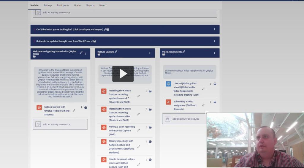304x168 pixels.
Task: Click basket icon for 'Link to QMplus guides'
Action: [x=215, y=84]
